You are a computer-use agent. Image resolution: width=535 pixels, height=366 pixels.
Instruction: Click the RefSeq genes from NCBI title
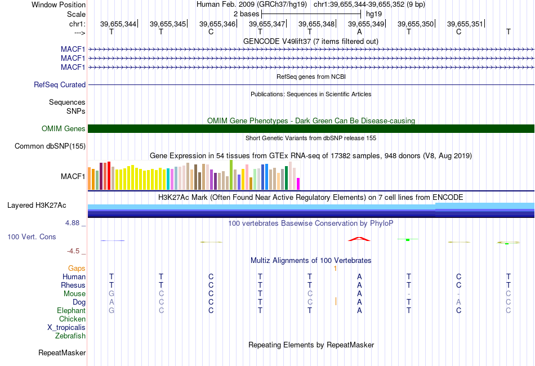(311, 77)
